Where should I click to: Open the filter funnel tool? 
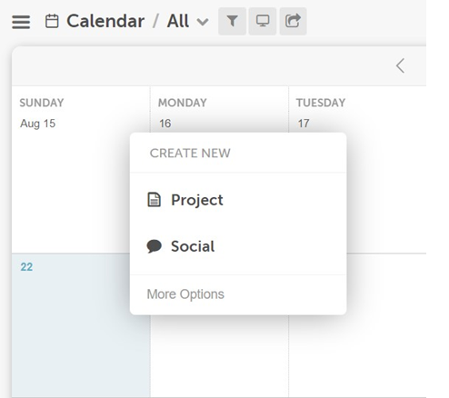[232, 21]
